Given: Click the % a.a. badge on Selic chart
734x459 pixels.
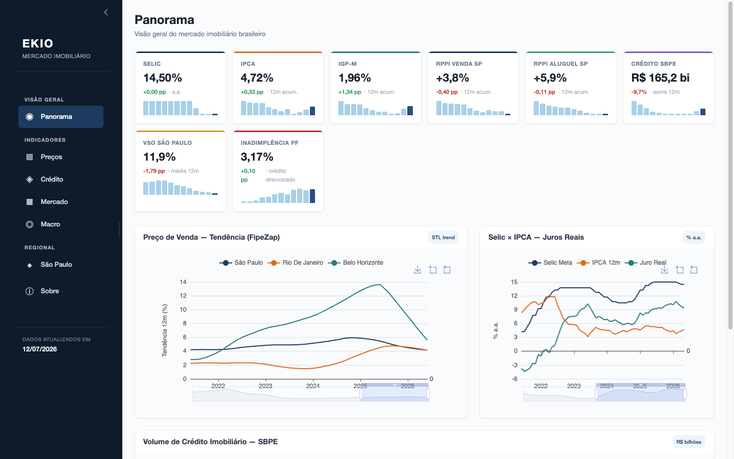Looking at the screenshot, I should point(694,238).
